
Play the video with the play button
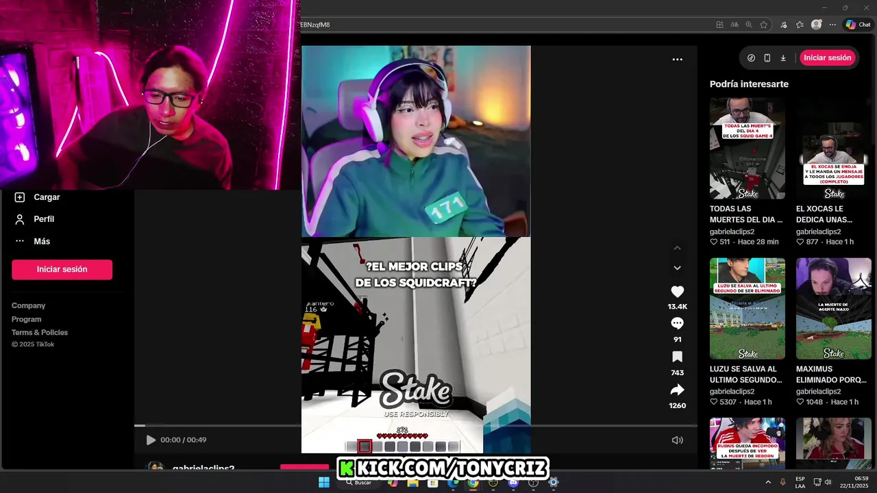point(151,440)
